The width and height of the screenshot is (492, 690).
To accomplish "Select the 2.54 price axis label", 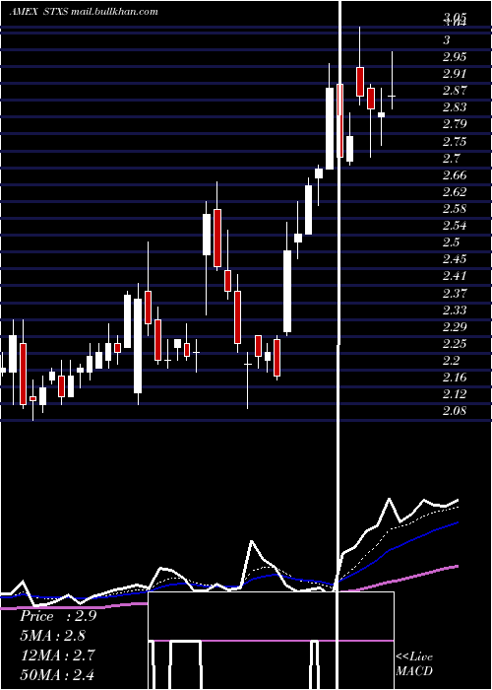I will pyautogui.click(x=455, y=226).
